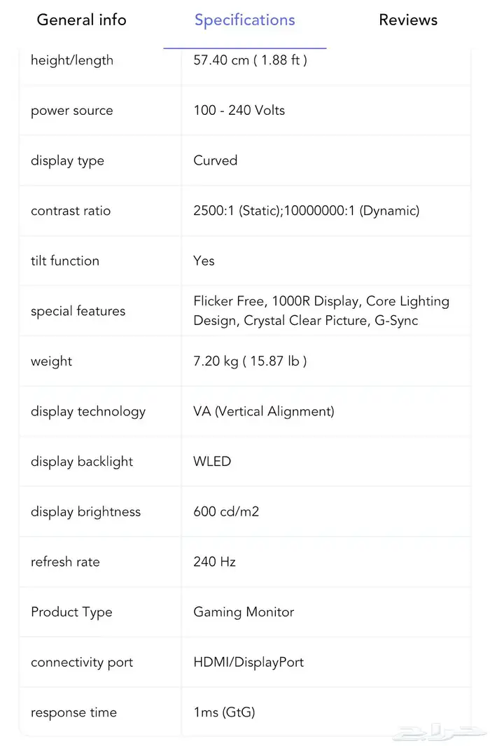Viewport: 490px width, 746px height.
Task: Select the response time value 1ms
Action: pyautogui.click(x=224, y=712)
